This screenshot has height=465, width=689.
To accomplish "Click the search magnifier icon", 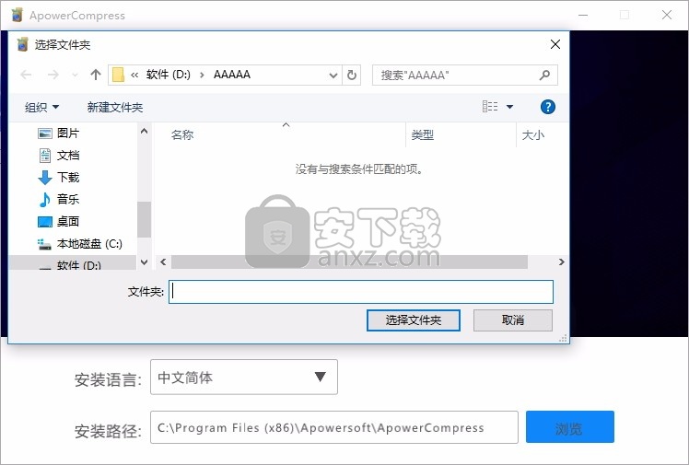I will (x=544, y=76).
